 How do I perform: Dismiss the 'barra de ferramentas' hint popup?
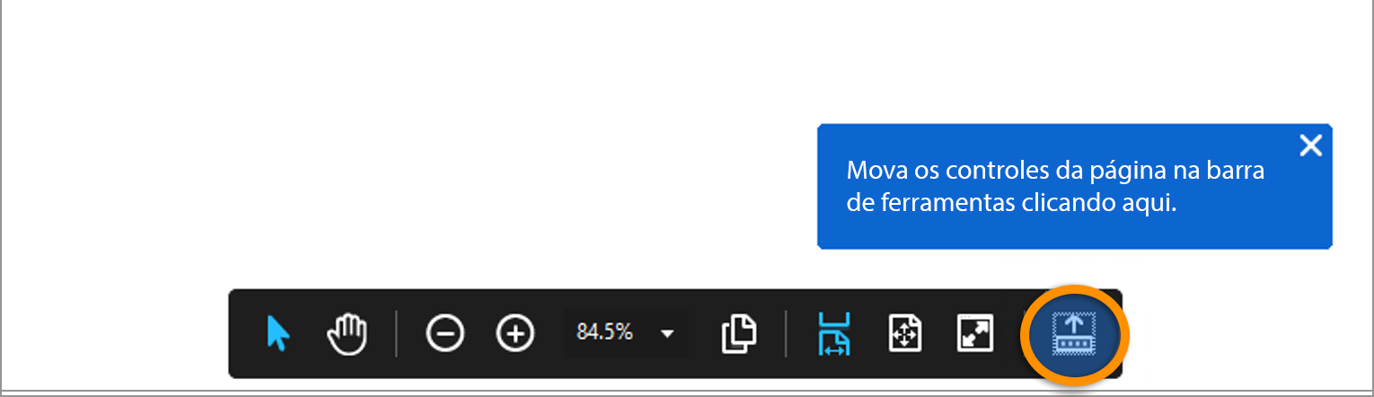pos(1311,146)
